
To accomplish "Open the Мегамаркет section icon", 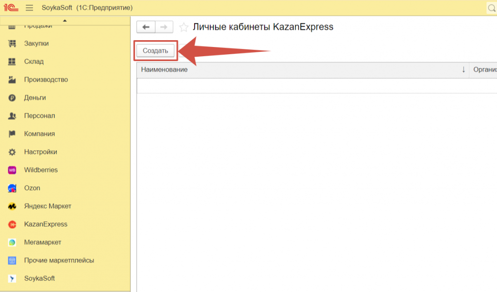I will click(13, 242).
